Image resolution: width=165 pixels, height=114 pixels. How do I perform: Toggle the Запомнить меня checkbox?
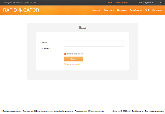pyautogui.click(x=65, y=54)
